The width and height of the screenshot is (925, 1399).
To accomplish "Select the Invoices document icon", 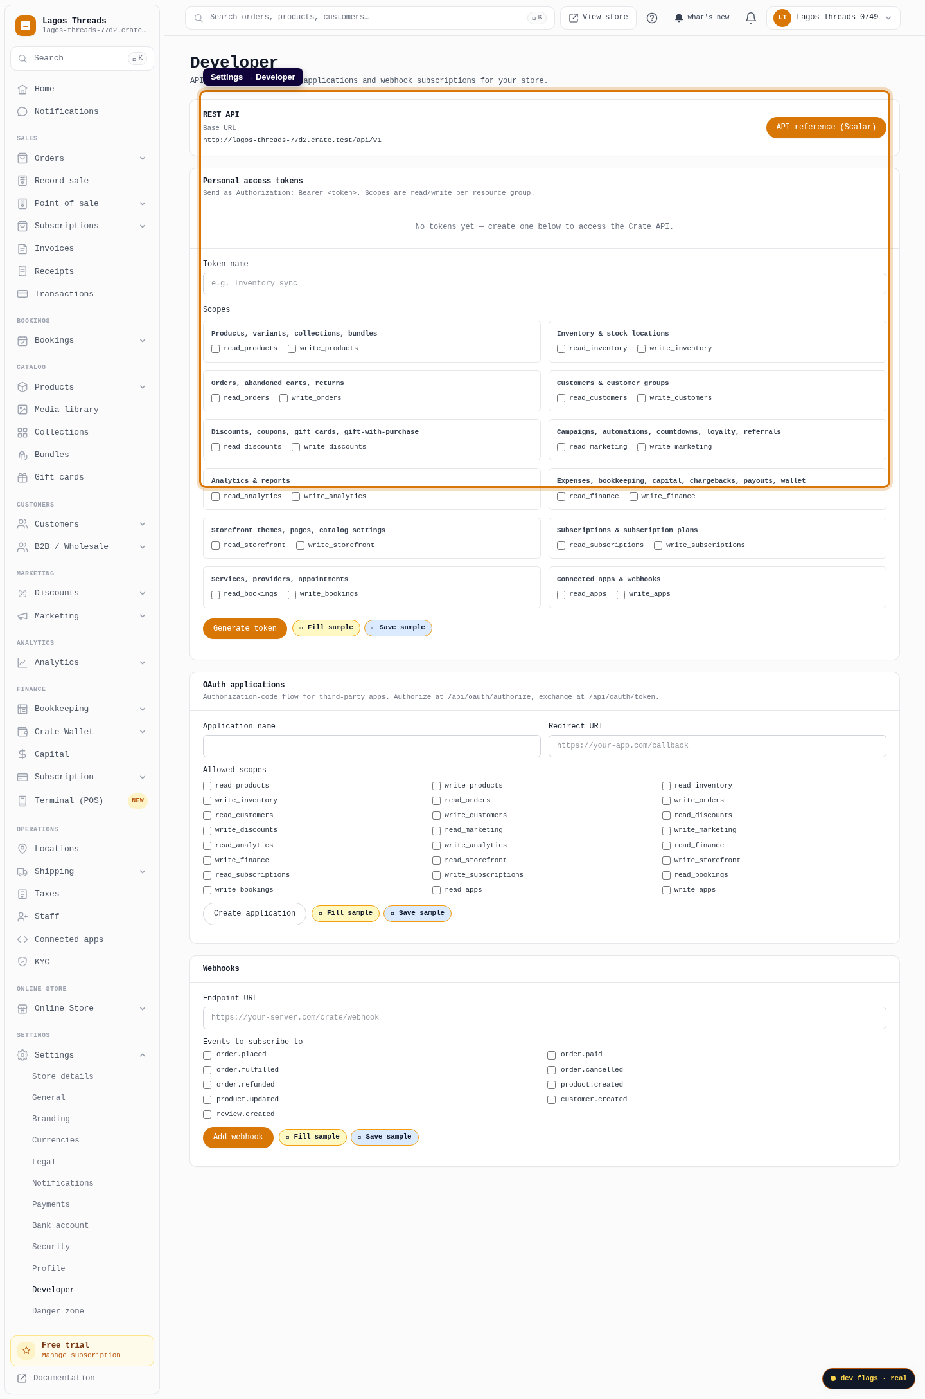I will point(22,249).
